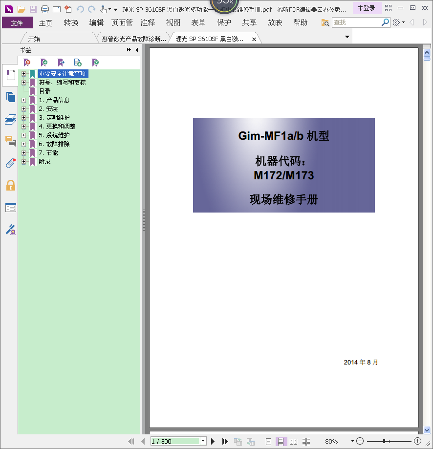This screenshot has width=433, height=449.
Task: Redo the last undone action
Action: point(92,9)
